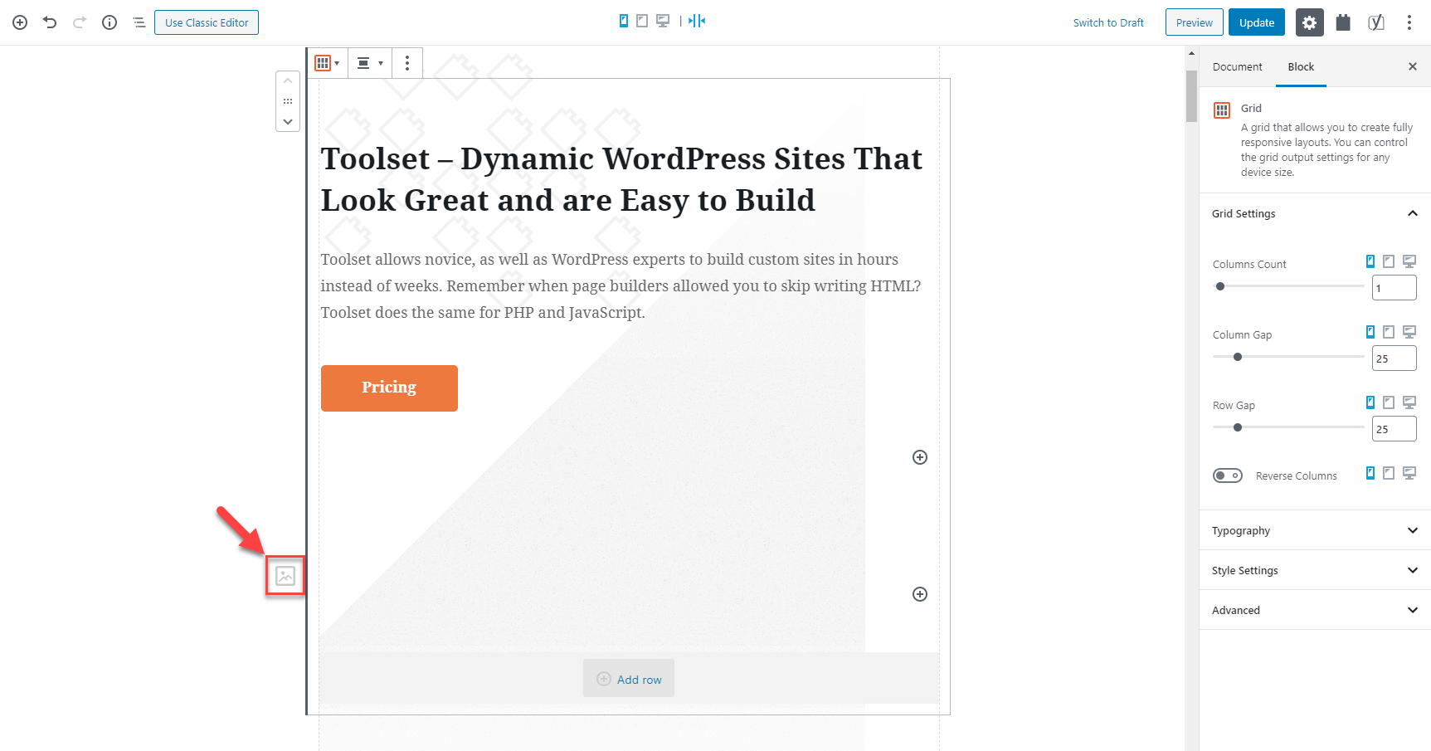1431x751 pixels.
Task: Open the alignment dropdown in block toolbar
Action: click(369, 62)
